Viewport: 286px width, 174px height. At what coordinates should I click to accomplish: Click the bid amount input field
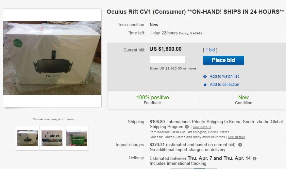point(167,60)
